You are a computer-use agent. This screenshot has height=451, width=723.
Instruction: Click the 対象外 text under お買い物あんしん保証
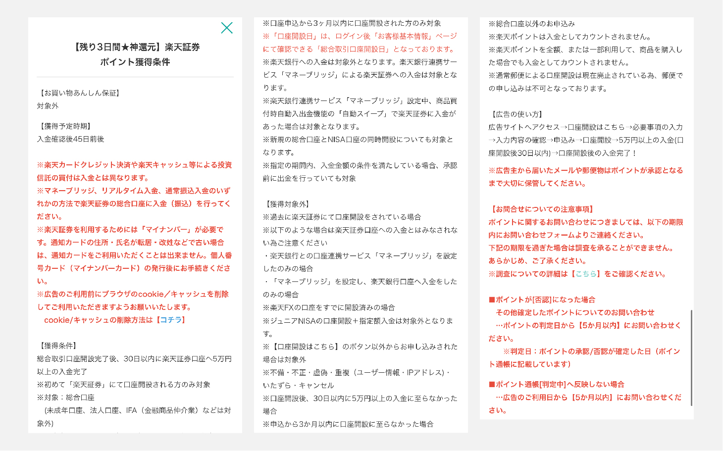(x=48, y=106)
